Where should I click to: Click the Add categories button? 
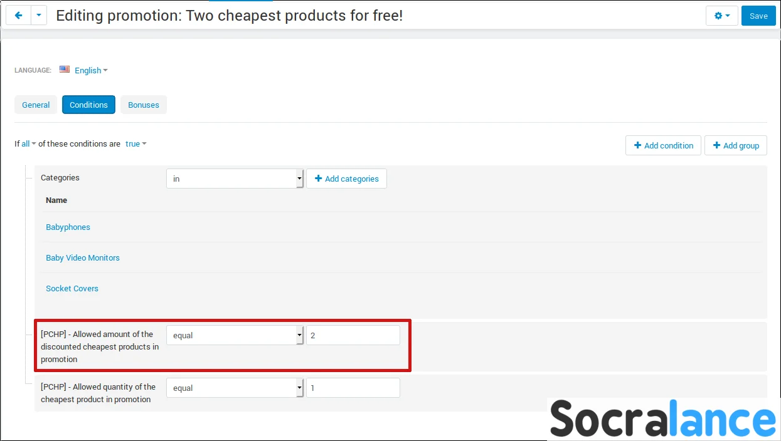pyautogui.click(x=346, y=179)
